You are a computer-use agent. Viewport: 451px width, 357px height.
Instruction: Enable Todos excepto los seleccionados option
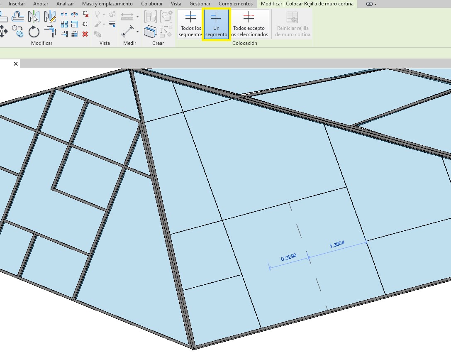(249, 24)
